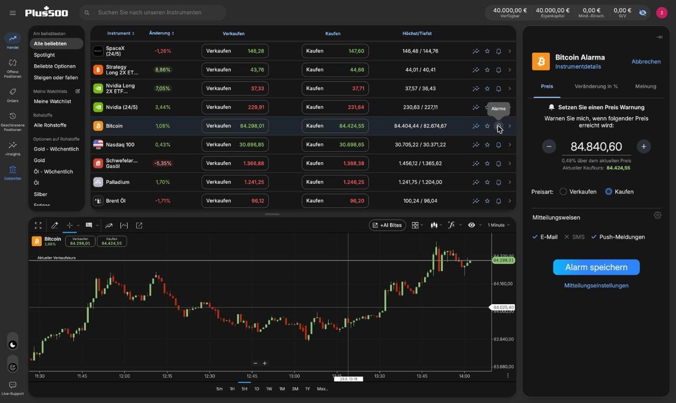This screenshot has width=676, height=403.
Task: Expand the chart to fullscreen
Action: click(x=38, y=226)
